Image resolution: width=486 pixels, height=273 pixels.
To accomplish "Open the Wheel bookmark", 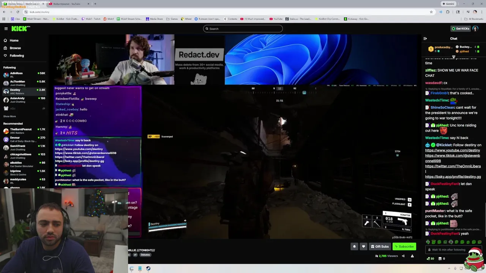I will click(x=186, y=19).
